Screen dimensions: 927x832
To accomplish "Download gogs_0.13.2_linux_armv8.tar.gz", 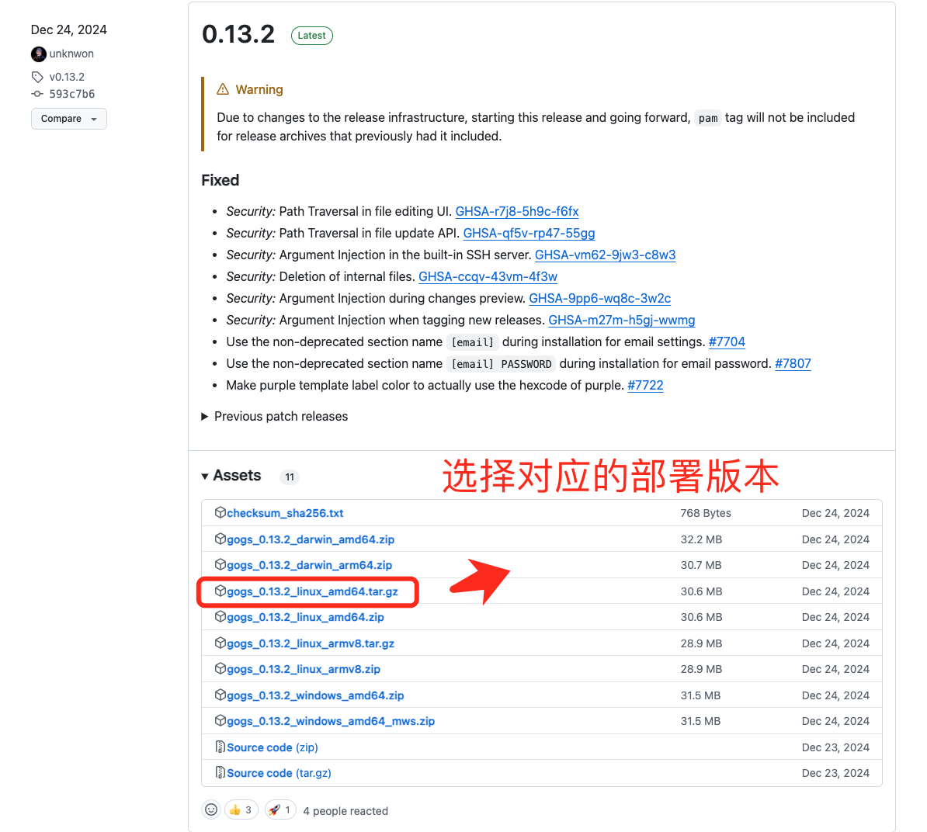I will (311, 643).
